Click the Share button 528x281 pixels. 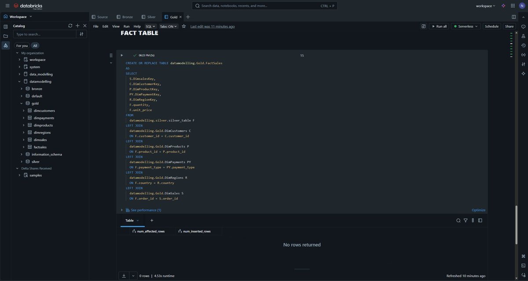(x=509, y=26)
